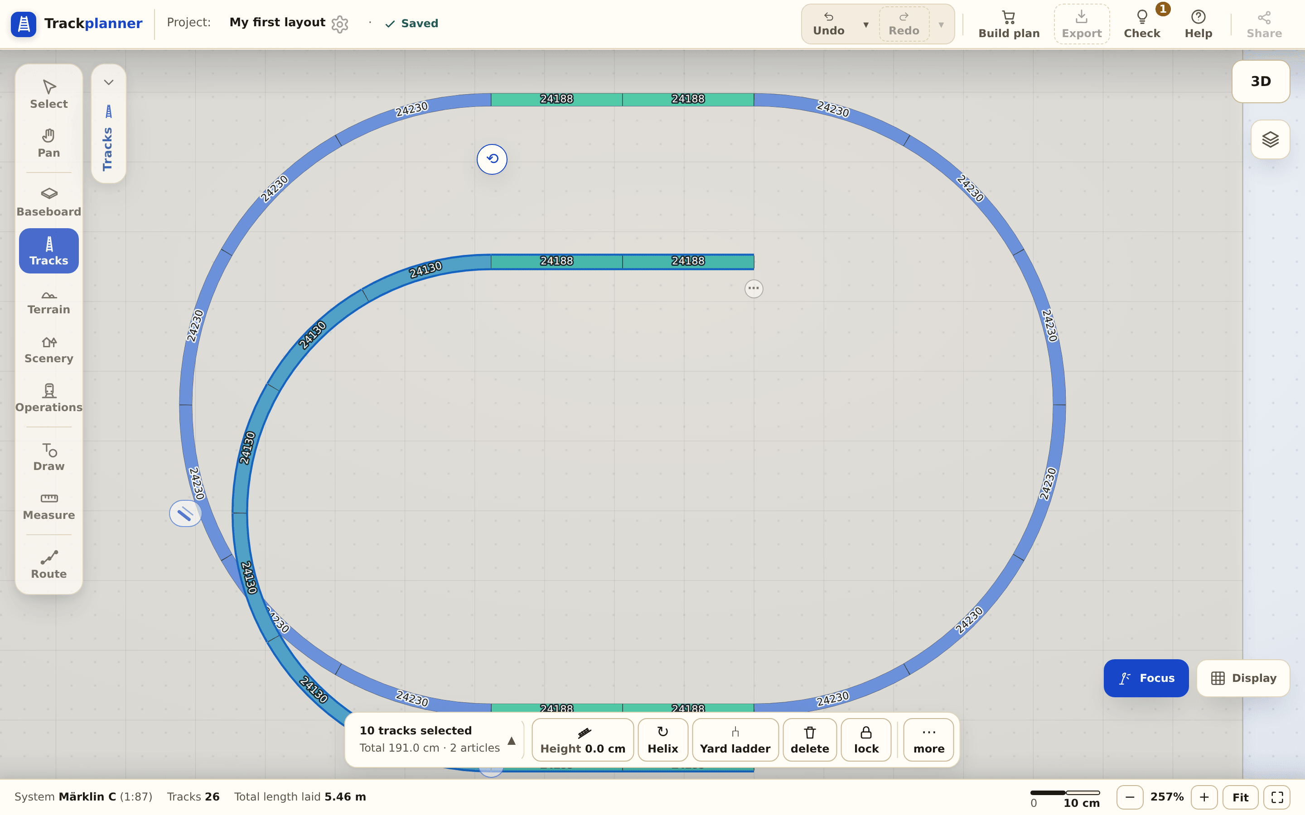The height and width of the screenshot is (815, 1305).
Task: Delete the selected tracks
Action: (809, 739)
